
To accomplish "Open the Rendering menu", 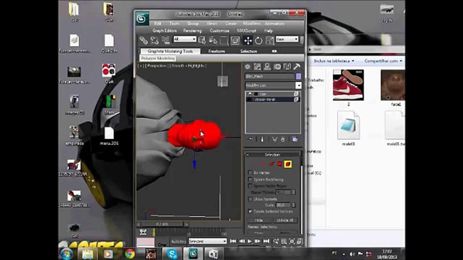I will point(192,31).
